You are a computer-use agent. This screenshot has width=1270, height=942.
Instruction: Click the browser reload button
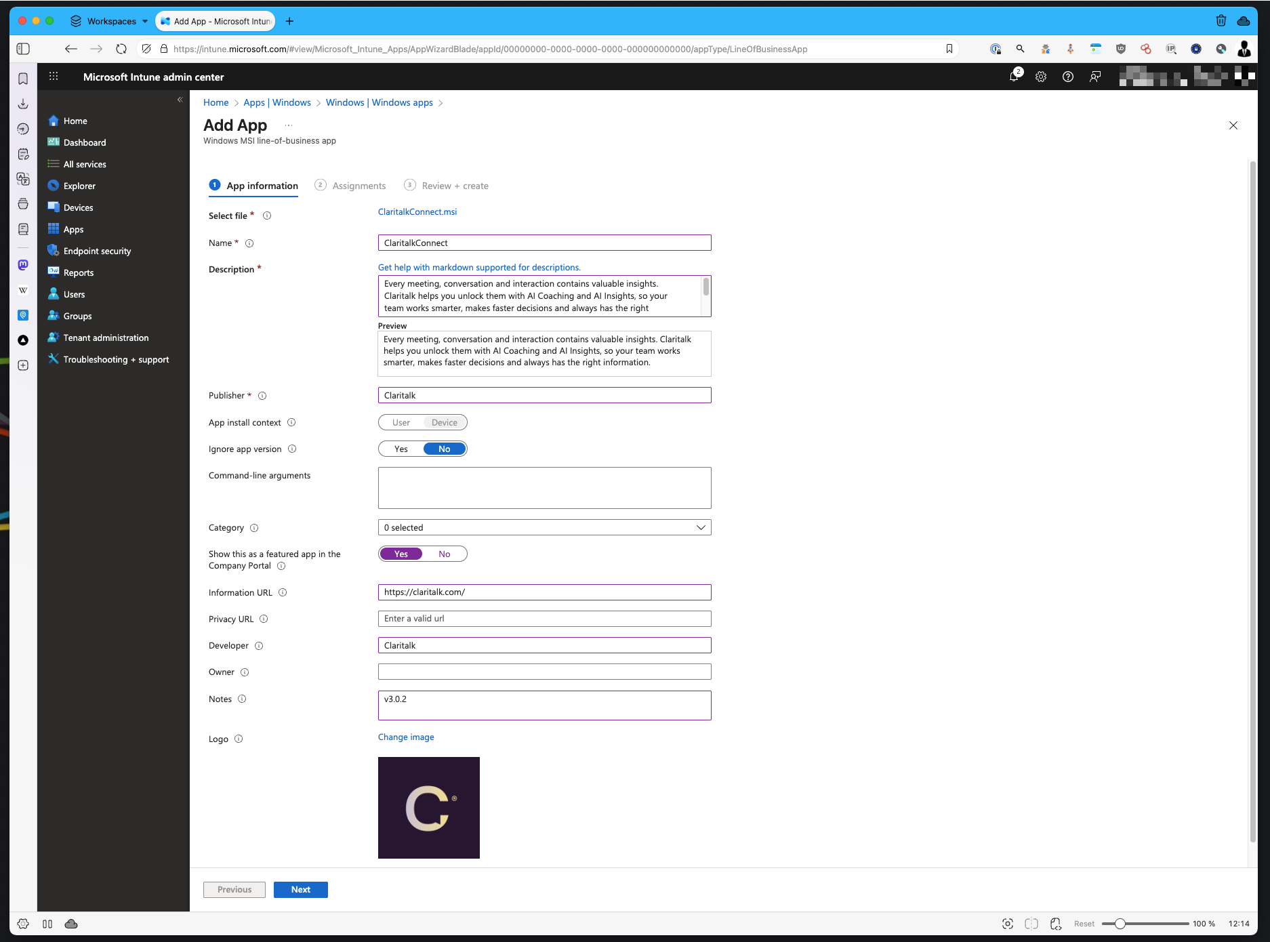121,49
